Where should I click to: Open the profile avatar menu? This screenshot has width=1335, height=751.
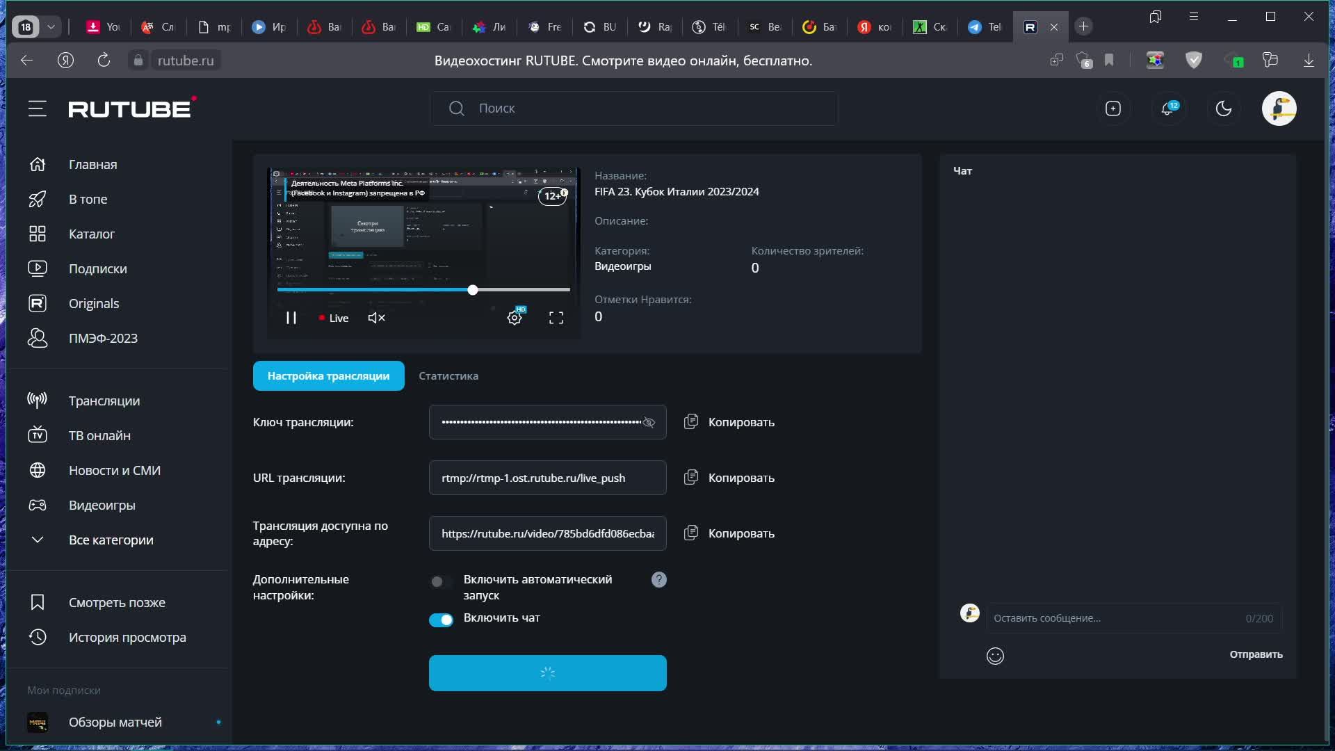pyautogui.click(x=1279, y=108)
